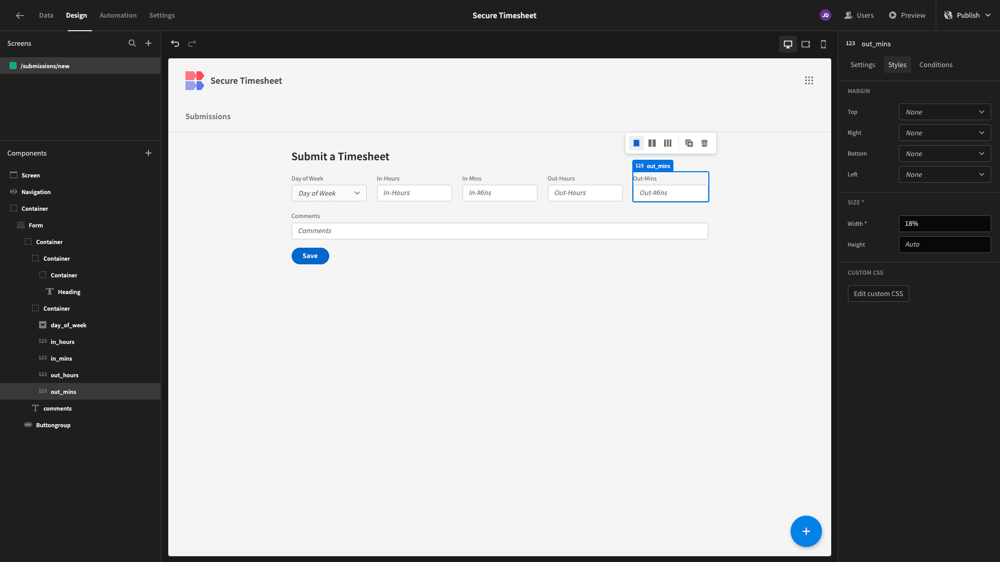Toggle Navigation visibility eye icon
Viewport: 1000px width, 562px height.
(x=14, y=192)
